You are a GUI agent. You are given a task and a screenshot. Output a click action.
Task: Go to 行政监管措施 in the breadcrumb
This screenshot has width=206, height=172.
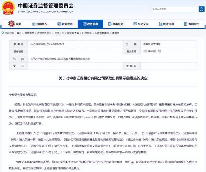(x=102, y=33)
